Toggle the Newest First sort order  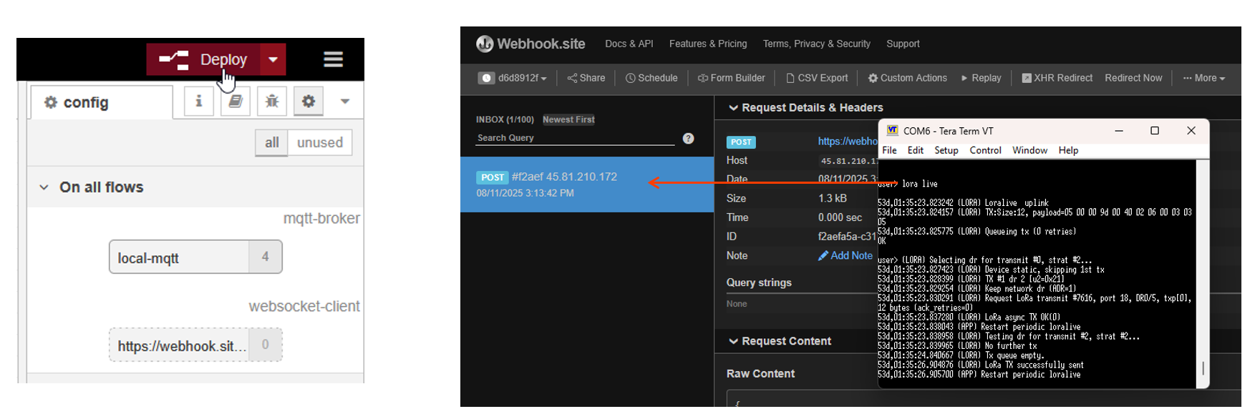(x=568, y=119)
